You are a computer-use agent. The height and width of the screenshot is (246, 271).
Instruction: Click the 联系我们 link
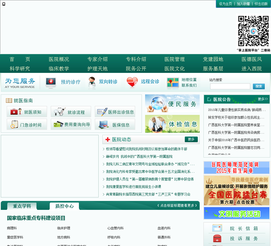point(189,85)
